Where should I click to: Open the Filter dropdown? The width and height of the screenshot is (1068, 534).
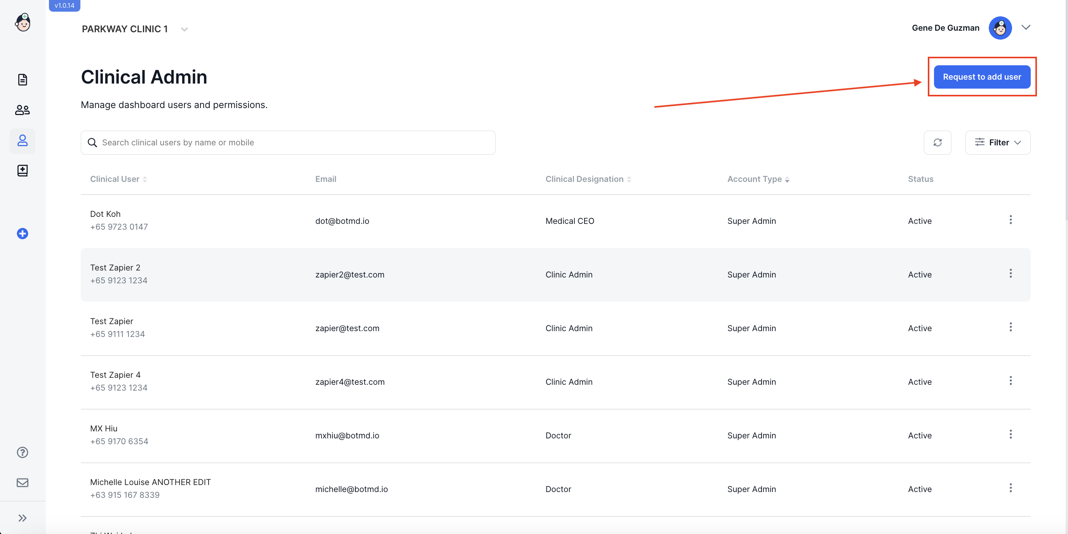click(x=997, y=143)
